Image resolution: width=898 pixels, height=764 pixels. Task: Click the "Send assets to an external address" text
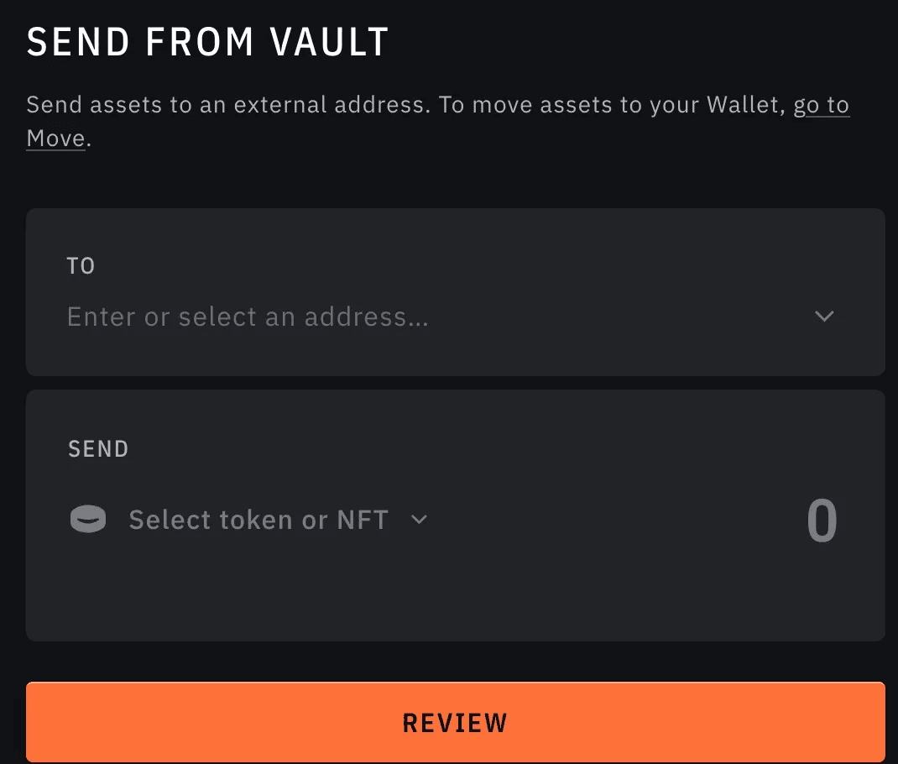pos(228,105)
